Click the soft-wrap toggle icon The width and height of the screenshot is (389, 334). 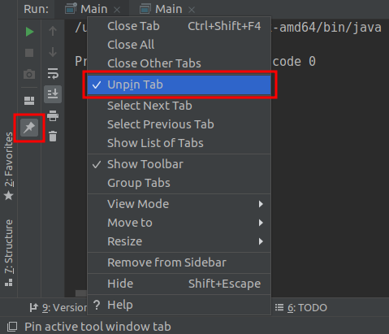tap(53, 73)
